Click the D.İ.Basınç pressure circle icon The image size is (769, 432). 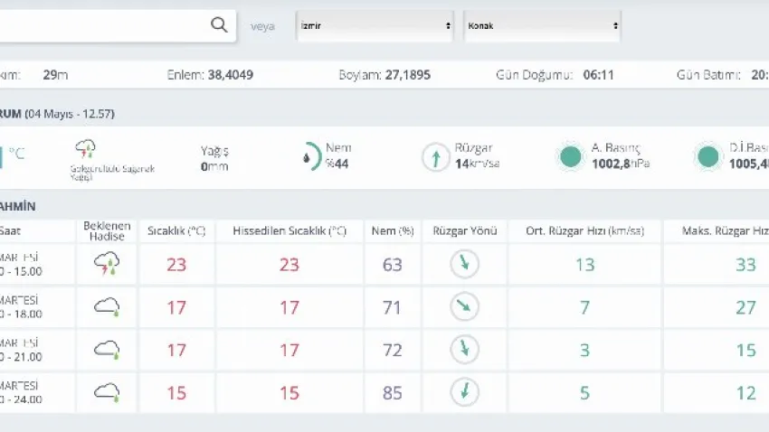(707, 157)
